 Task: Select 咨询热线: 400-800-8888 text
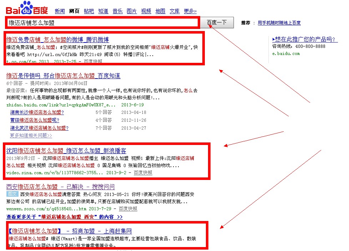[299, 46]
